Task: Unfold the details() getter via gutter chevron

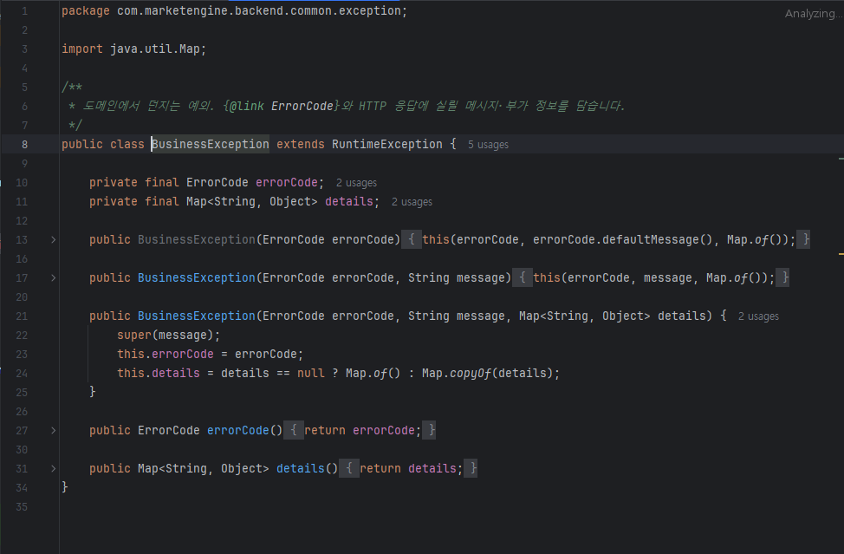Action: [53, 468]
